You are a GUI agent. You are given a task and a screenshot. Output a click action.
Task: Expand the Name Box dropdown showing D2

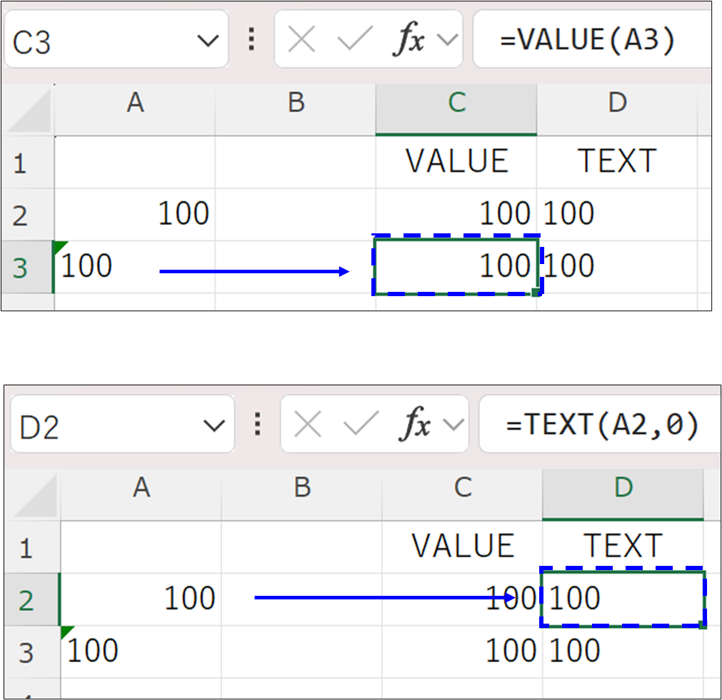click(214, 426)
